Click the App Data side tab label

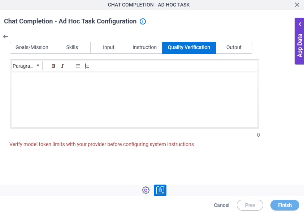(x=300, y=45)
